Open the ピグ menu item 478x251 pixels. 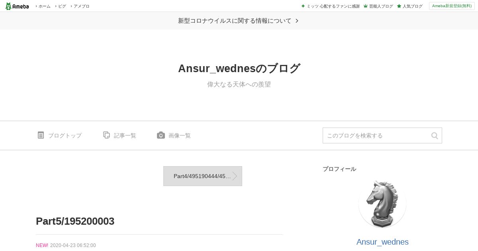(x=62, y=6)
